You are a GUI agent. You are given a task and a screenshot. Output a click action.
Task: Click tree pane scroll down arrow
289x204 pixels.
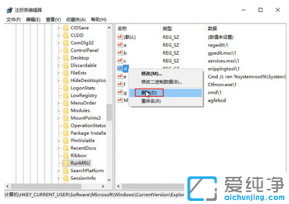[109, 180]
